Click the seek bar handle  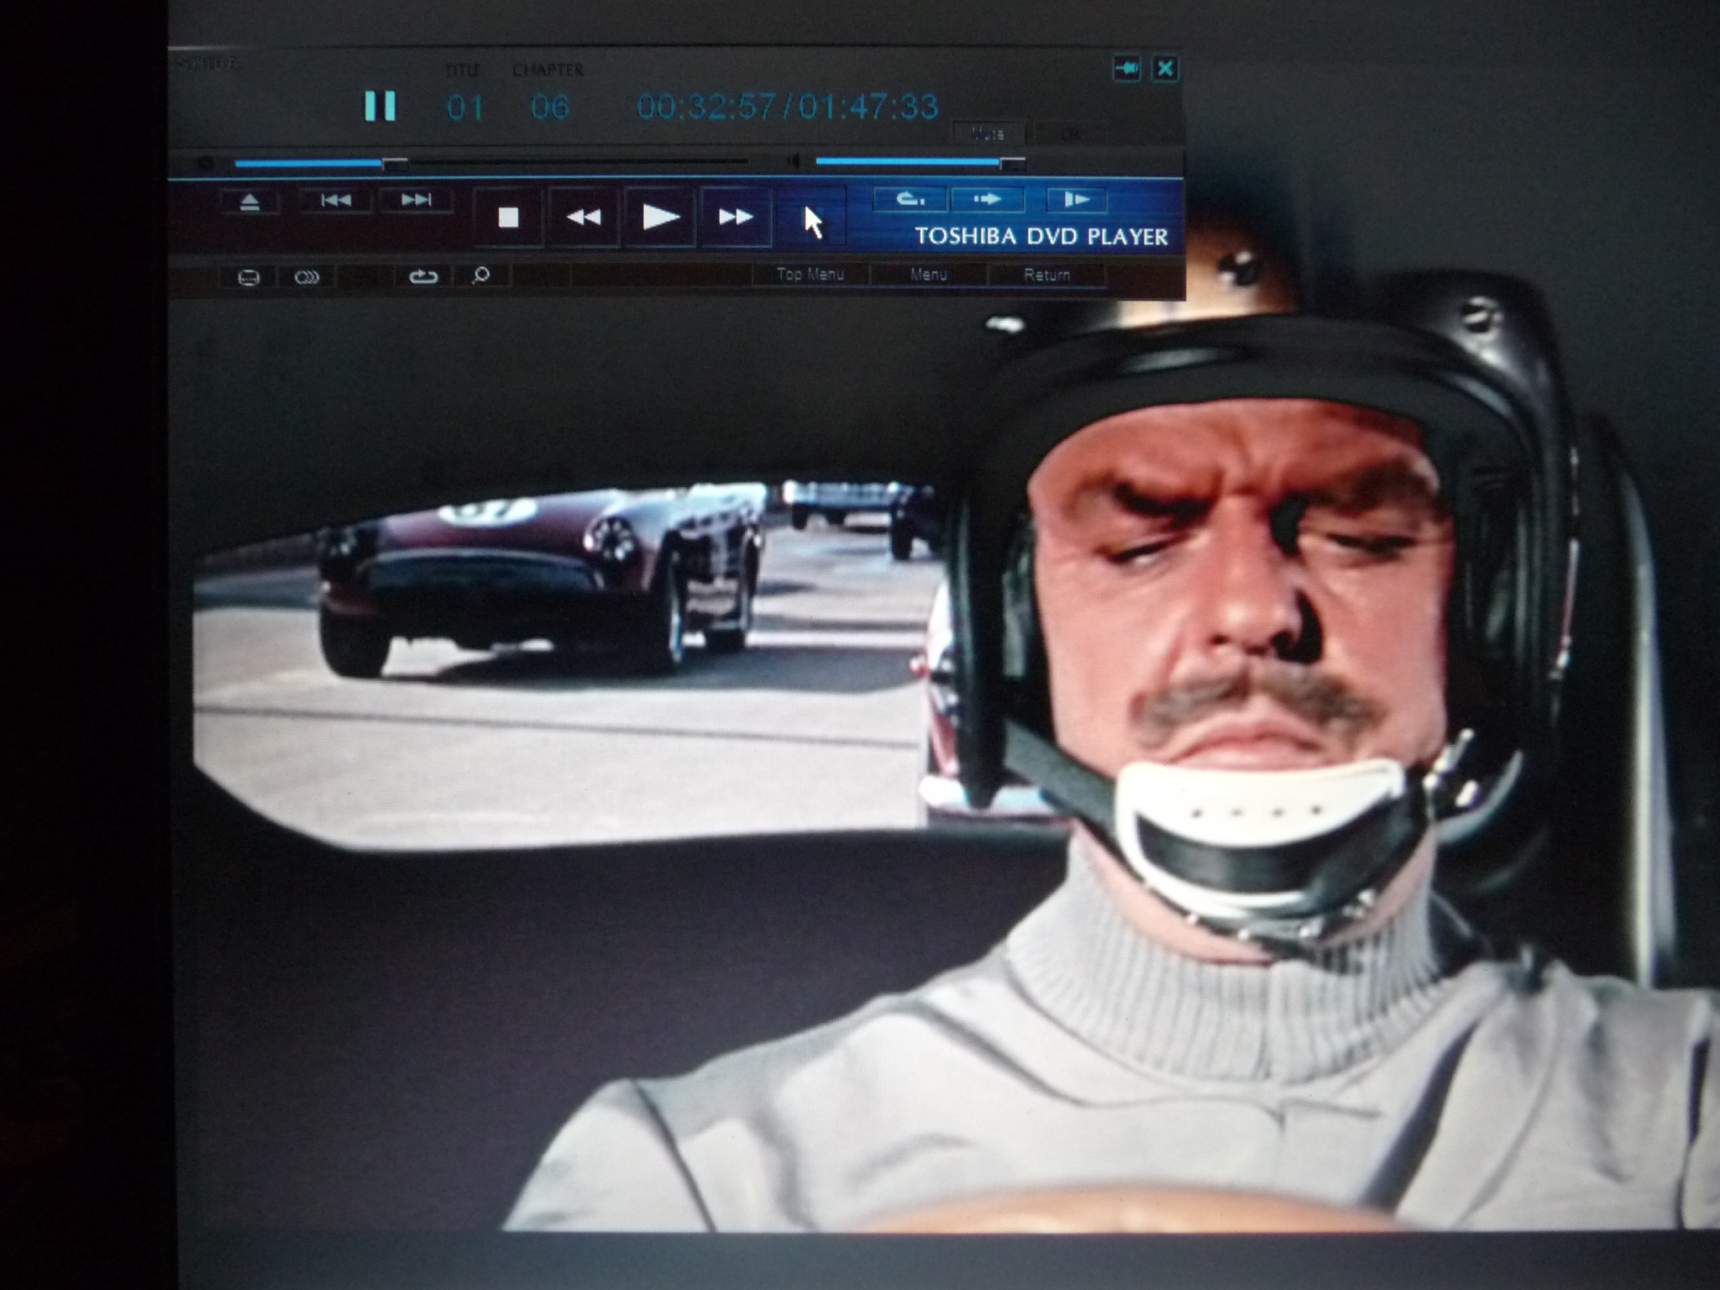tap(395, 164)
